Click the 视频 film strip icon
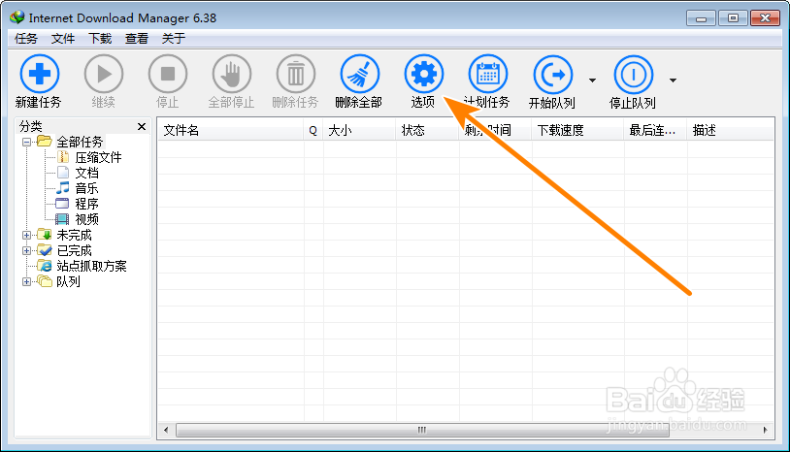 tap(62, 219)
